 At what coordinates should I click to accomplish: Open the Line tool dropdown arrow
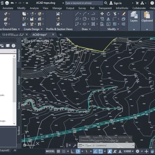tap(80, 14)
